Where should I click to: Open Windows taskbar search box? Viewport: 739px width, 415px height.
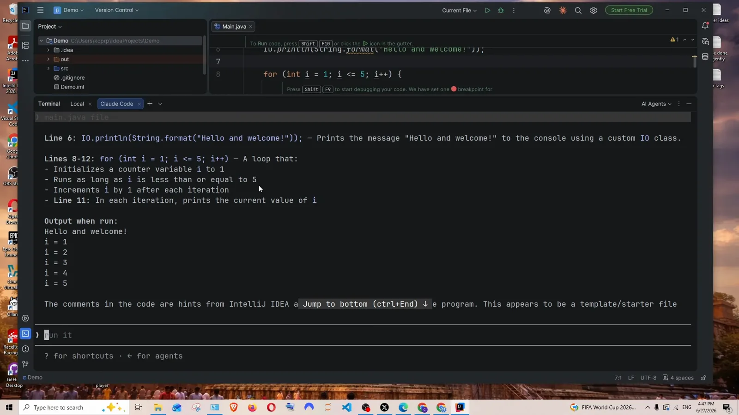pos(74,408)
